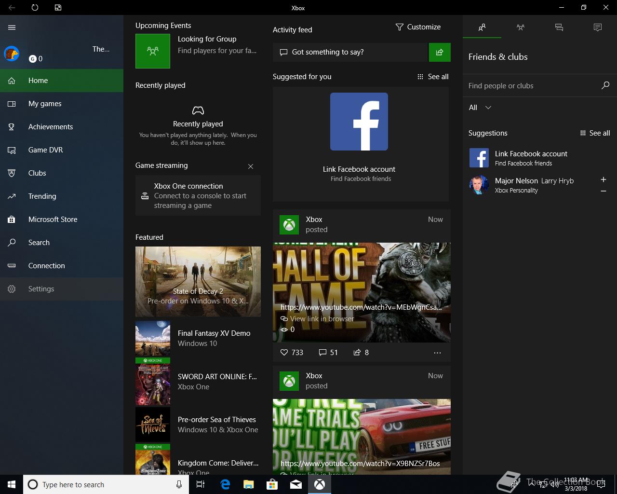Click See all in Suggested for you
617x494 pixels.
(433, 77)
